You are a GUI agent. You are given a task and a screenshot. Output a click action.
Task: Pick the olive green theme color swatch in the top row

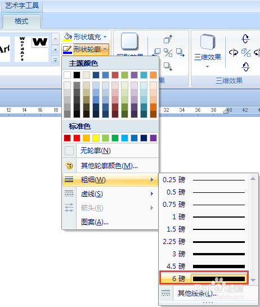(124, 75)
